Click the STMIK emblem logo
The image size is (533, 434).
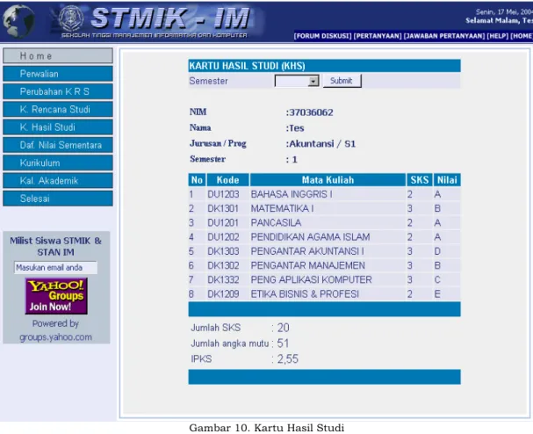pyautogui.click(x=71, y=18)
